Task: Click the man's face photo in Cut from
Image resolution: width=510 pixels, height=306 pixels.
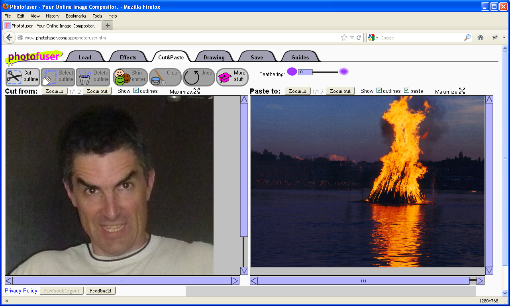Action: 109,185
